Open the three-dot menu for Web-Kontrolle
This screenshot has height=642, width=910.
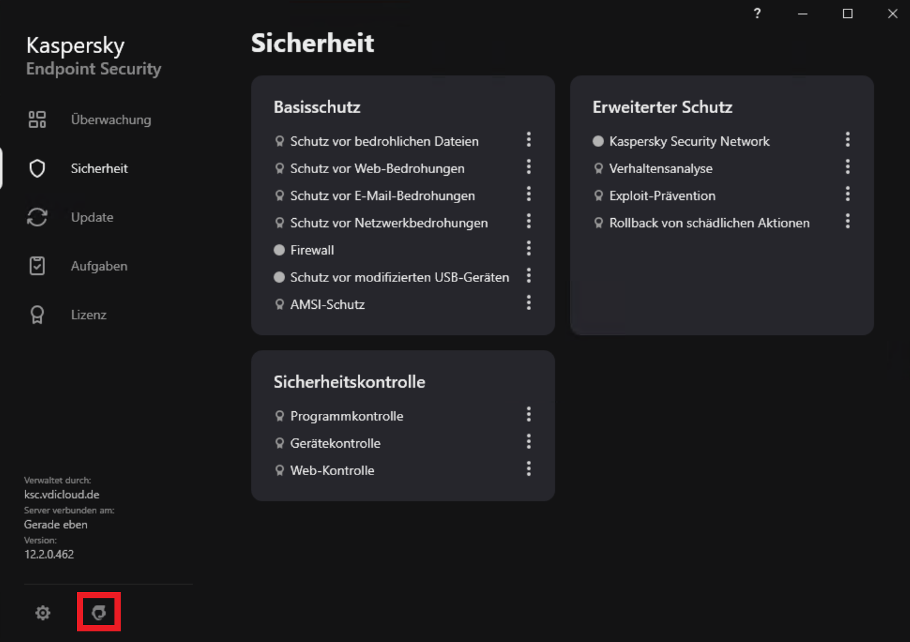point(529,469)
